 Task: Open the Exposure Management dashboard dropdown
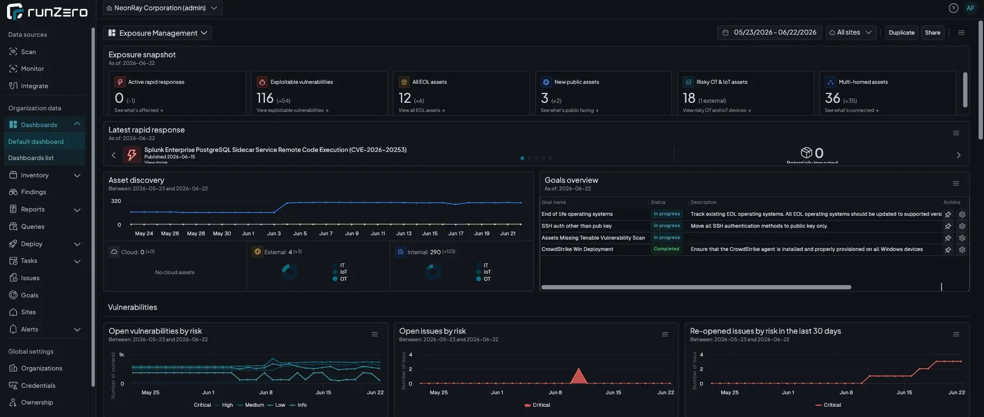(158, 33)
